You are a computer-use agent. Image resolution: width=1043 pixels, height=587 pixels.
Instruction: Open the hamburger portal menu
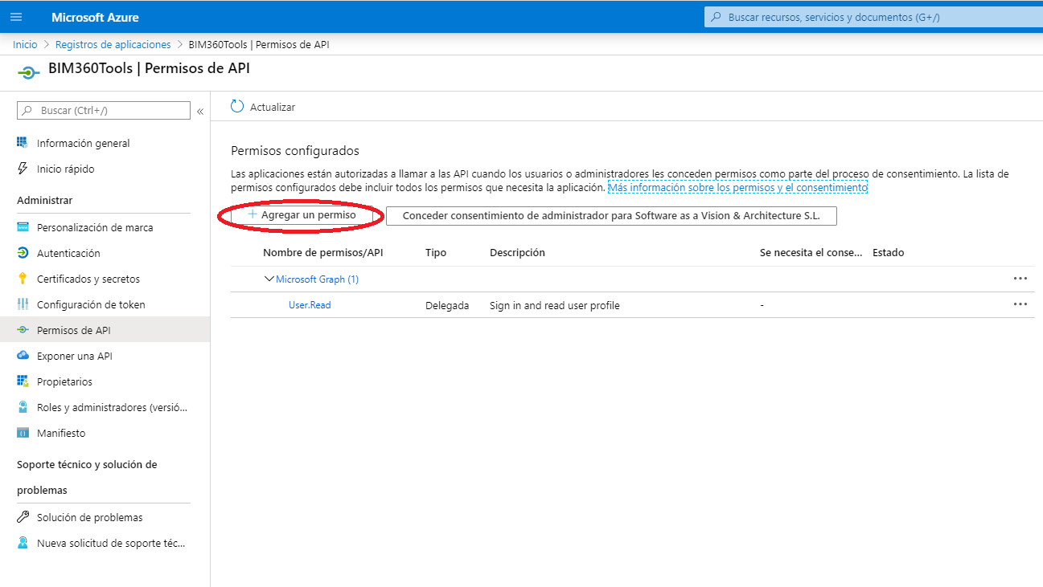[16, 17]
